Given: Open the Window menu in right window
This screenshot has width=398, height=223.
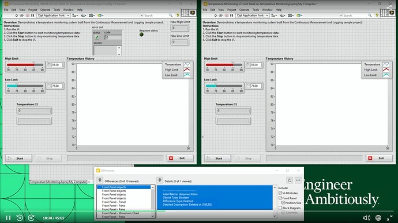Looking at the screenshot, I should [267, 10].
